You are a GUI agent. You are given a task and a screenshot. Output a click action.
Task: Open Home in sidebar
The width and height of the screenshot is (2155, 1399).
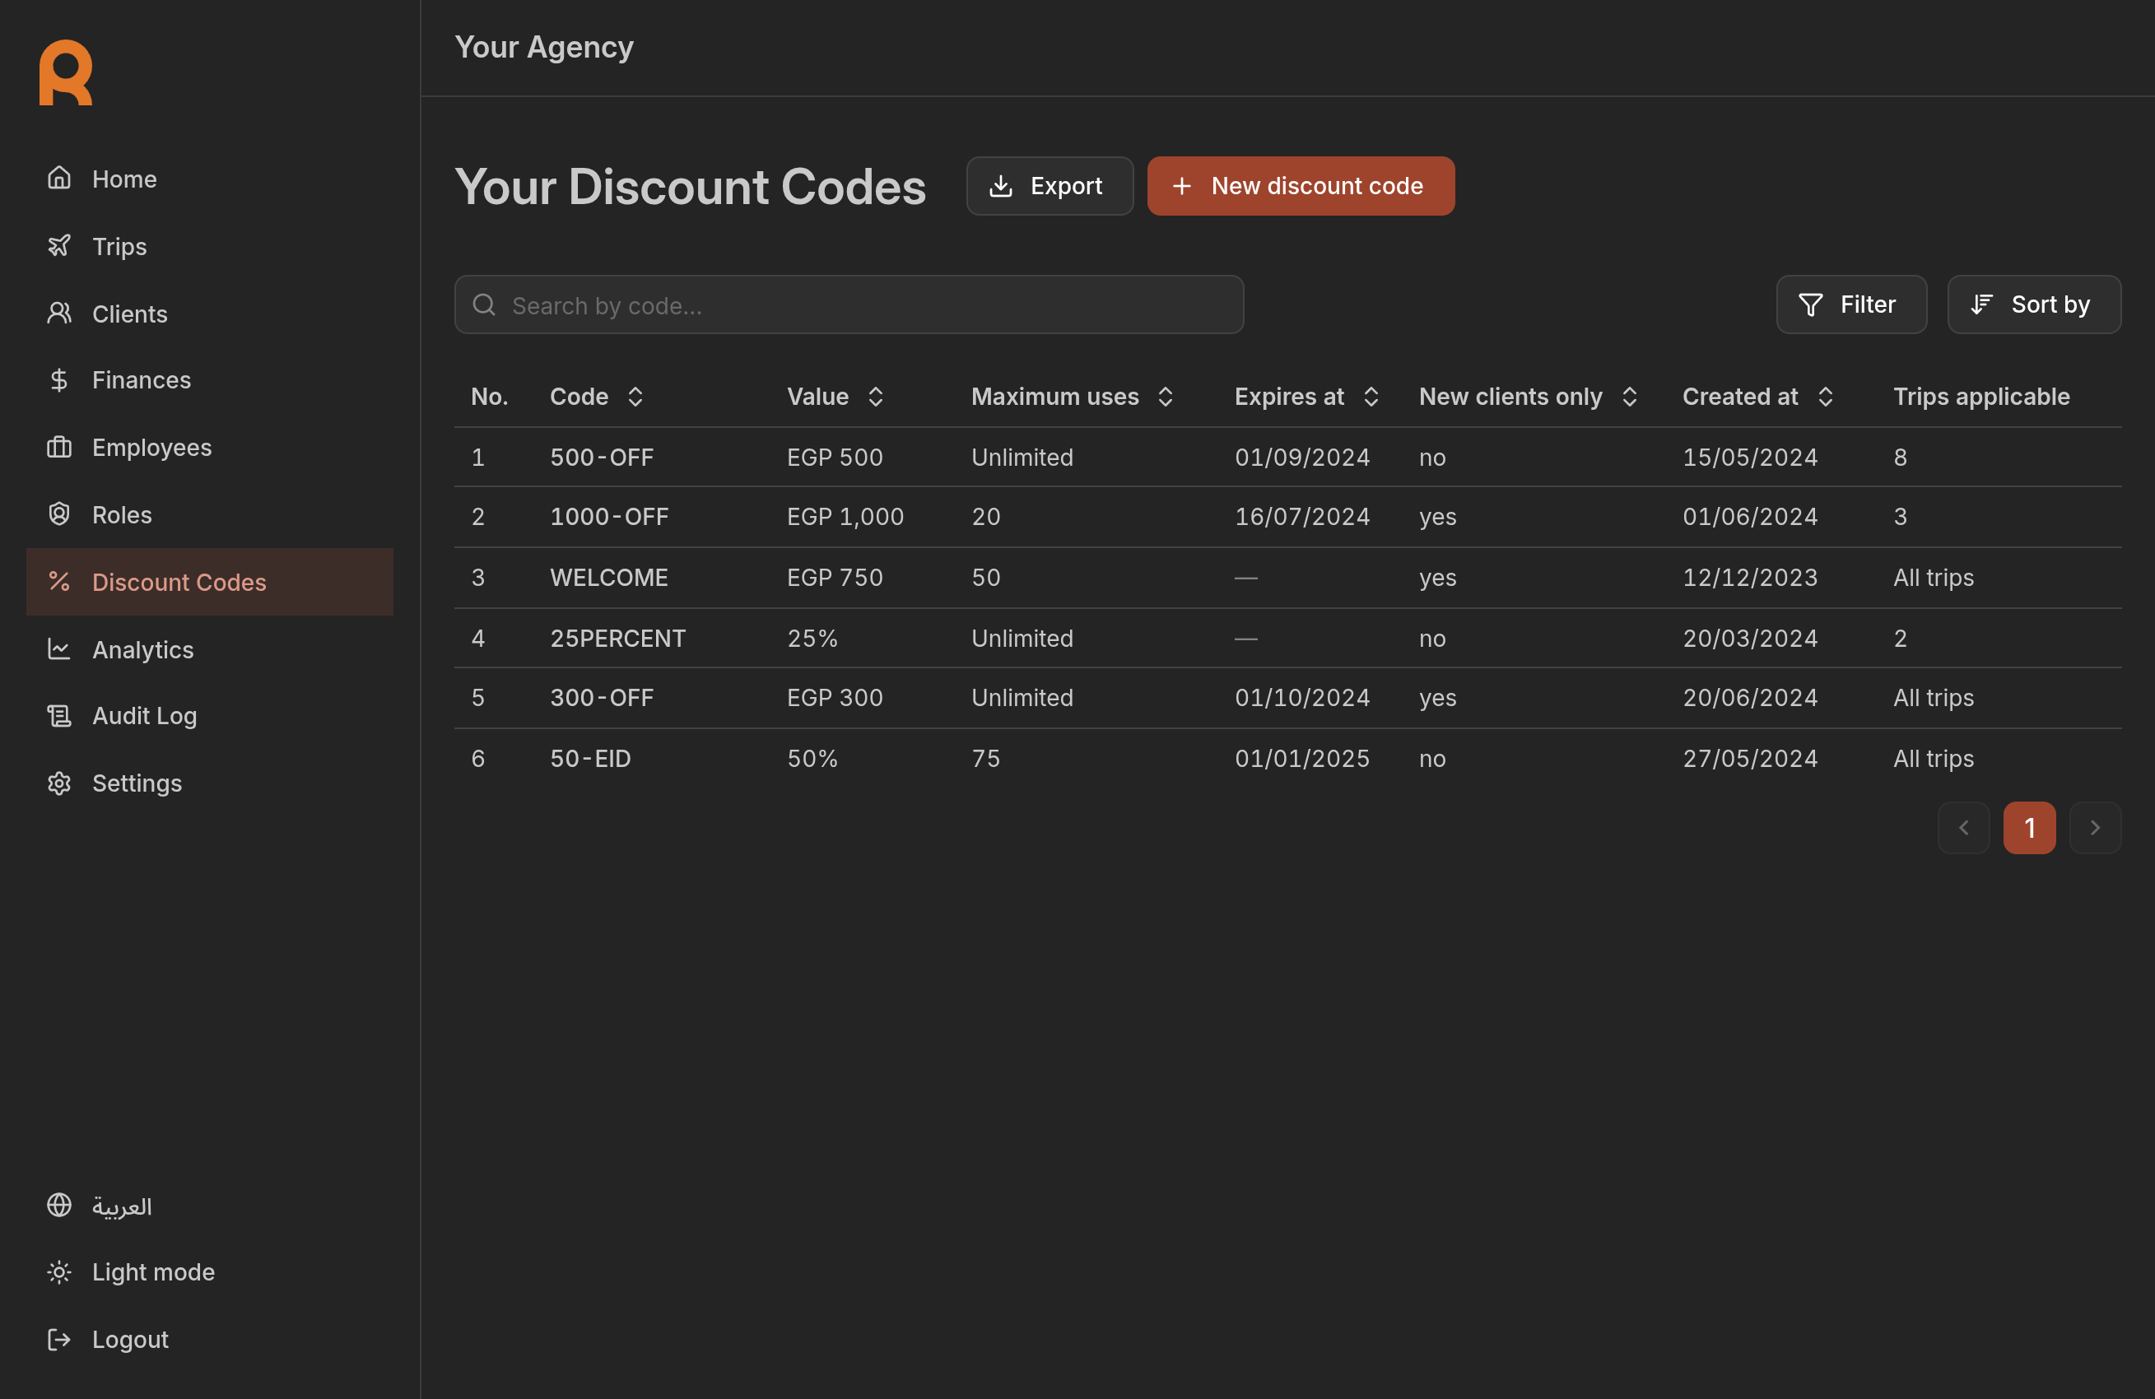click(x=123, y=179)
